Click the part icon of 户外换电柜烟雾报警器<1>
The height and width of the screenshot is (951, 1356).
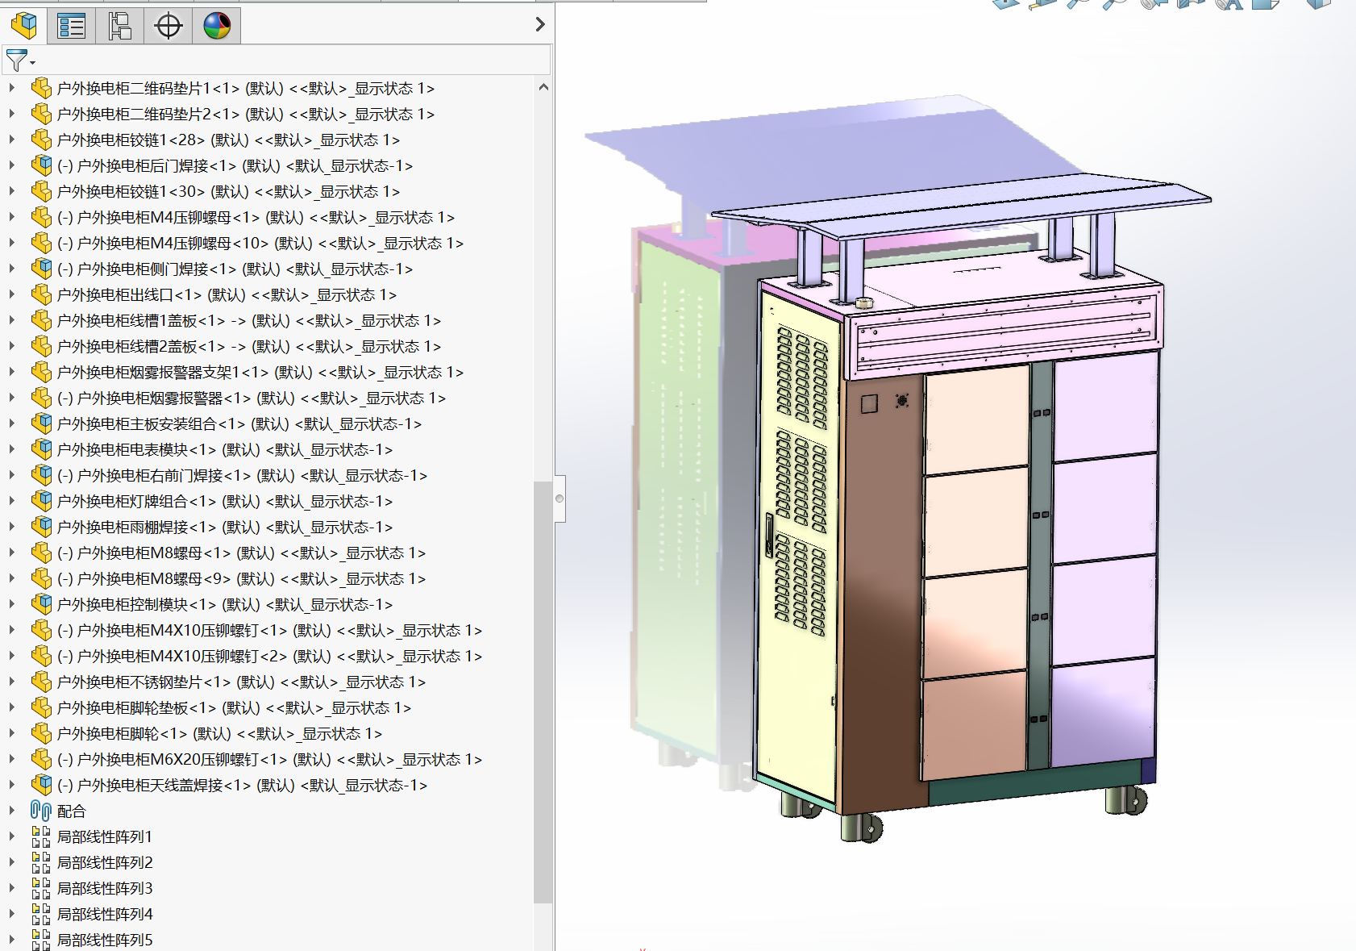tap(41, 398)
